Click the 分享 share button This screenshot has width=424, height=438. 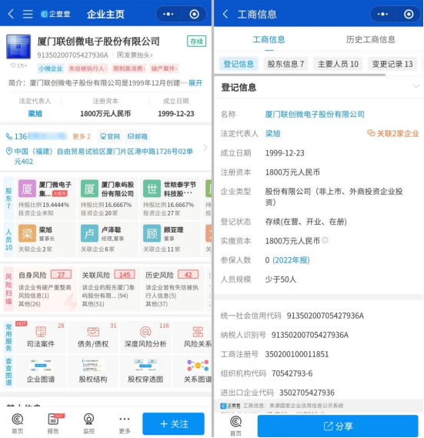click(x=338, y=426)
